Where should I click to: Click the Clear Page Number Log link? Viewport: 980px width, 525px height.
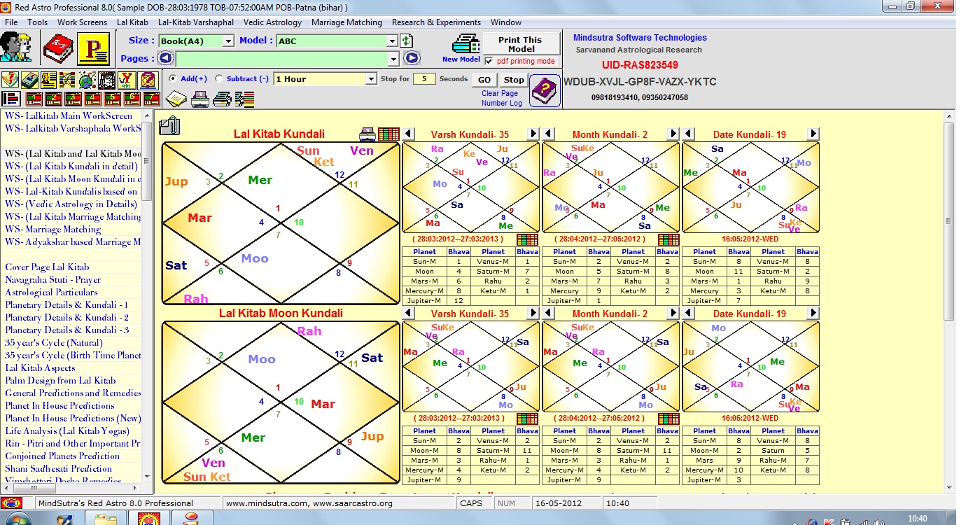(500, 98)
